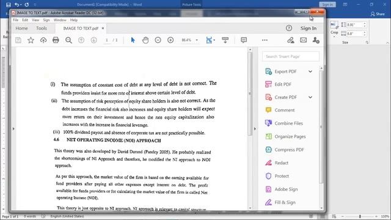The height and width of the screenshot is (220, 391).
Task: Open the Export PDF tool
Action: click(x=285, y=71)
